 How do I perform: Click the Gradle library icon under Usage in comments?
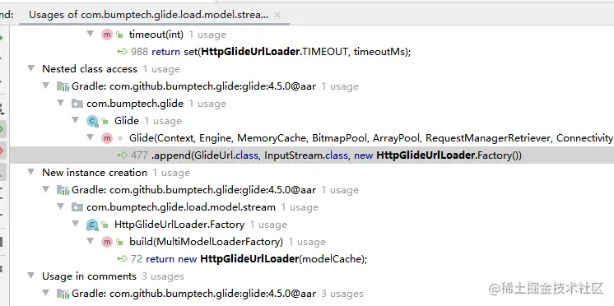click(x=63, y=294)
